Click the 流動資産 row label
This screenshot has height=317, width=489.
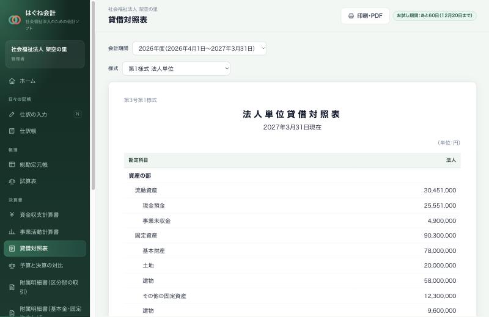tap(146, 191)
